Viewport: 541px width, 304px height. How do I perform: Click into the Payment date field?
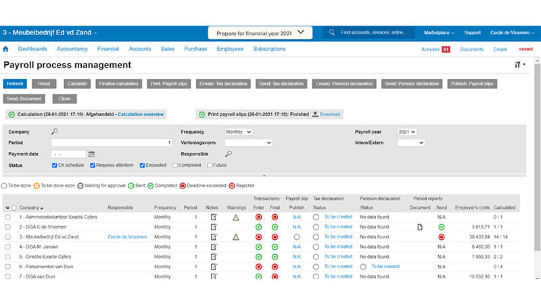point(68,154)
